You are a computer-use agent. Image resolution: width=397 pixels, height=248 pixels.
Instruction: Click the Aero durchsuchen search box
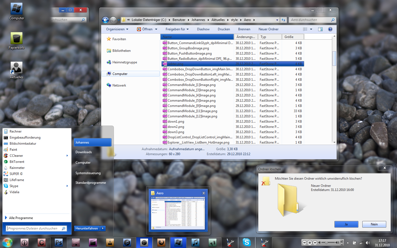(312, 20)
